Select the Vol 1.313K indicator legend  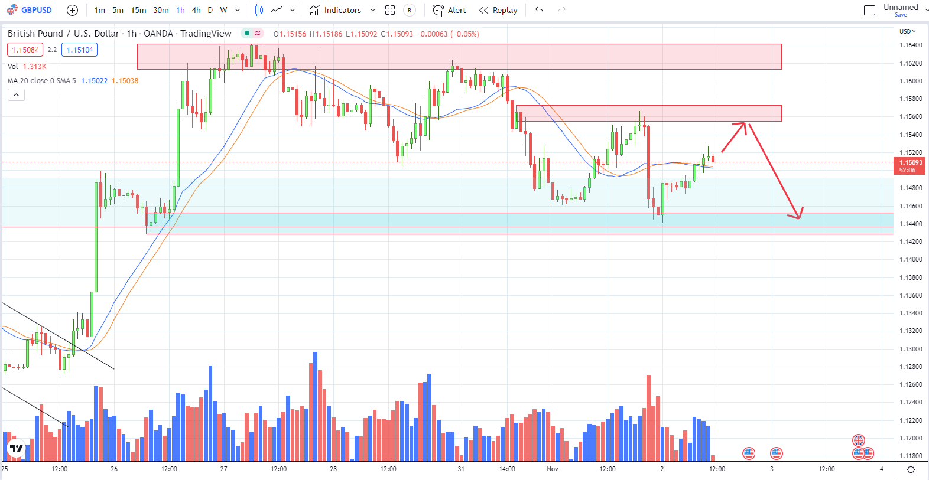pos(27,67)
